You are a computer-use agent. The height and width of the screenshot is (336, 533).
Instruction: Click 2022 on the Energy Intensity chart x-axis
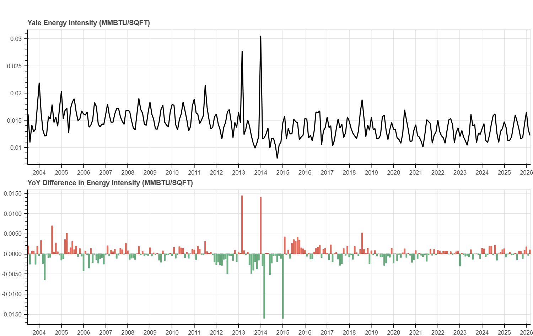tap(438, 172)
